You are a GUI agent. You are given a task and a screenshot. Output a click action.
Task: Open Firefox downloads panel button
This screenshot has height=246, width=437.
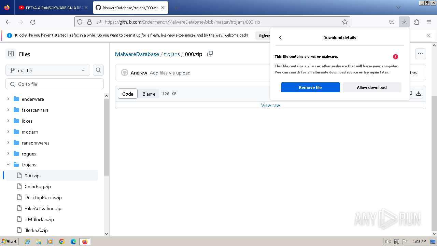404,22
